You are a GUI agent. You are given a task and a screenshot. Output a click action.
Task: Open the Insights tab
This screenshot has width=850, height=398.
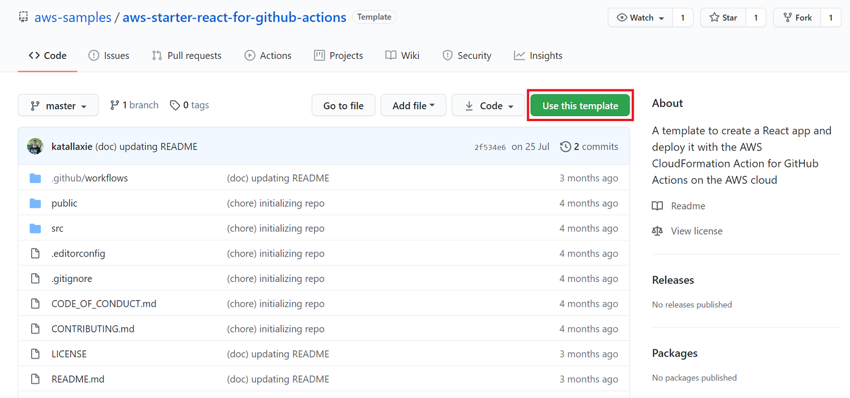[x=538, y=55]
